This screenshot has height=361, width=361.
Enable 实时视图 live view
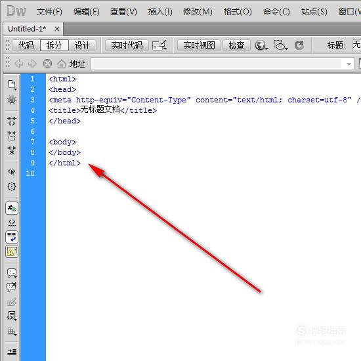tap(199, 45)
